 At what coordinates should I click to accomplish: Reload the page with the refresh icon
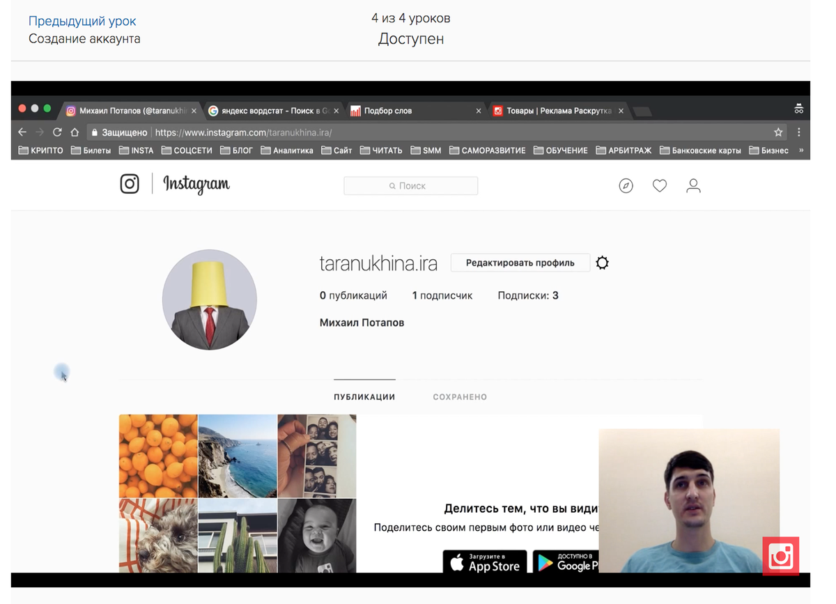pyautogui.click(x=57, y=132)
